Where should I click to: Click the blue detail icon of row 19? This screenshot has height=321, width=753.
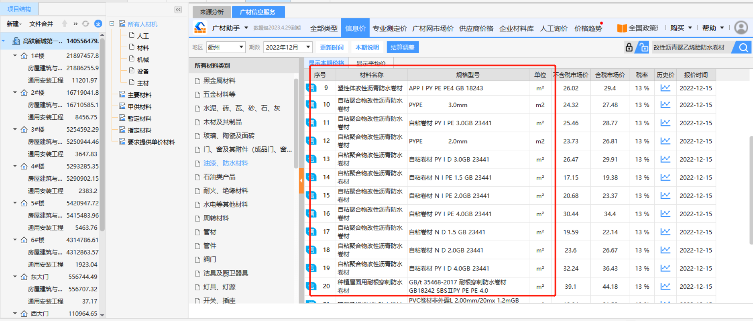pyautogui.click(x=311, y=268)
